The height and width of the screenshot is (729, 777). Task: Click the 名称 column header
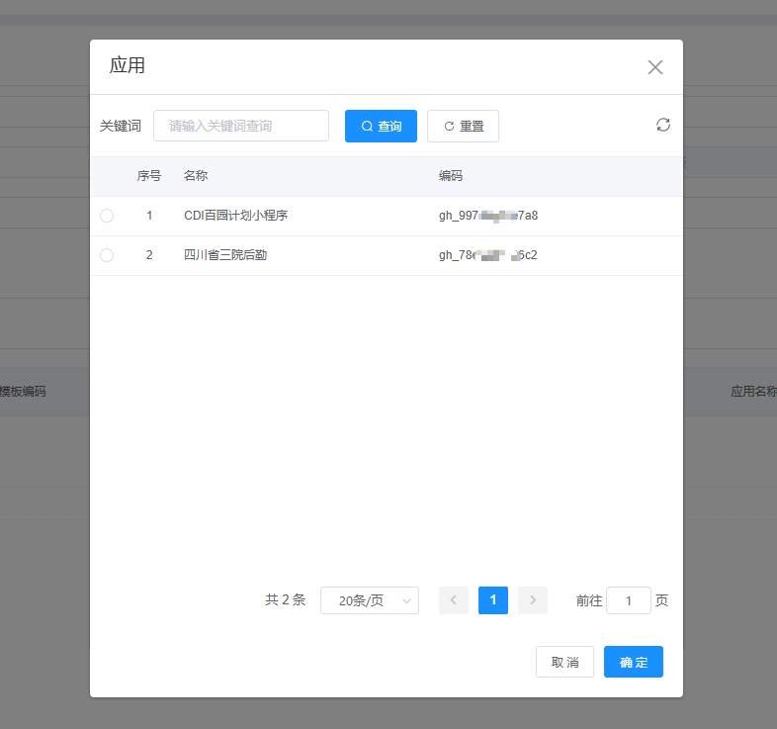pyautogui.click(x=196, y=176)
